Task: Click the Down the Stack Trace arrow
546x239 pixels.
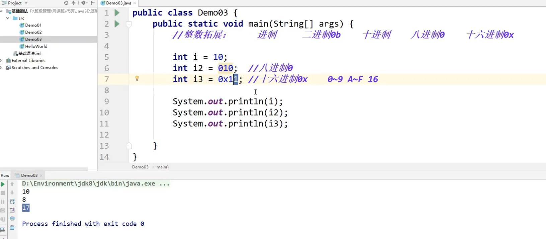Action: coord(12,193)
